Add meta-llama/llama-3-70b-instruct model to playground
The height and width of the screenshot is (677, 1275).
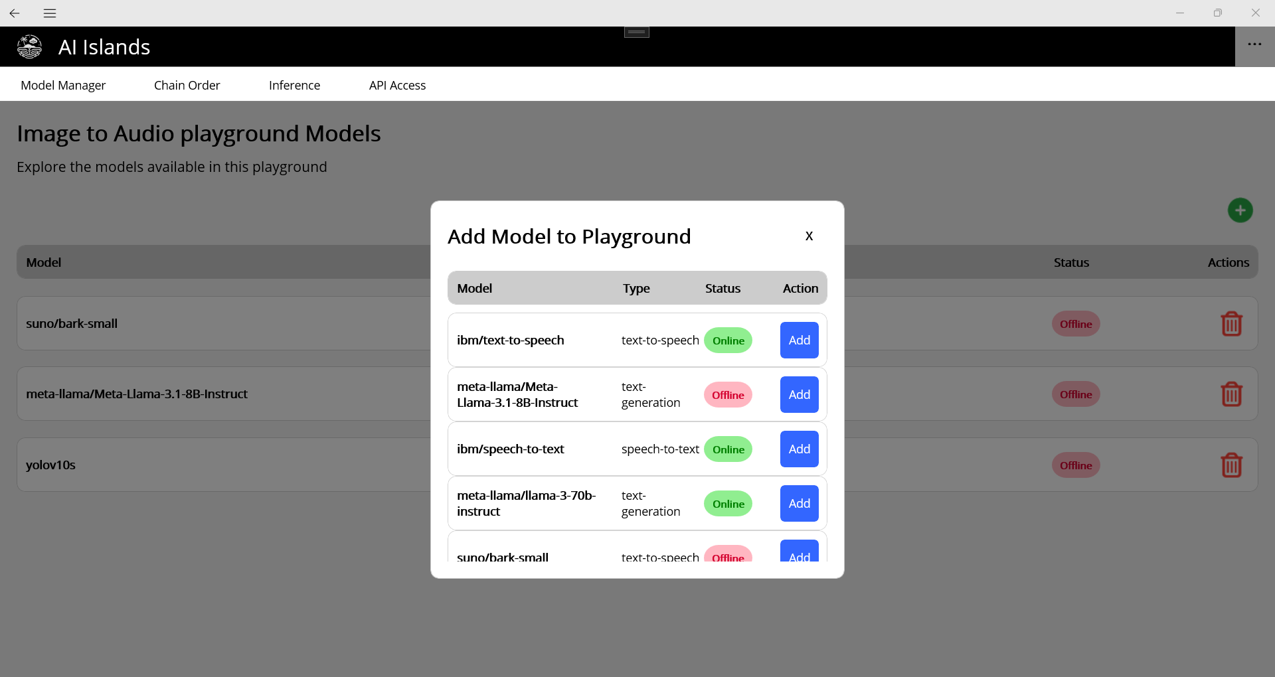(x=799, y=503)
